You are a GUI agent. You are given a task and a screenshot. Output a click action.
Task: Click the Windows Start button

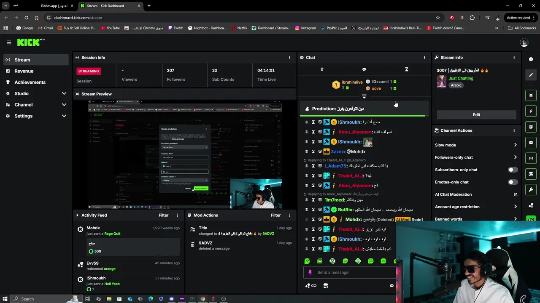(x=5, y=299)
